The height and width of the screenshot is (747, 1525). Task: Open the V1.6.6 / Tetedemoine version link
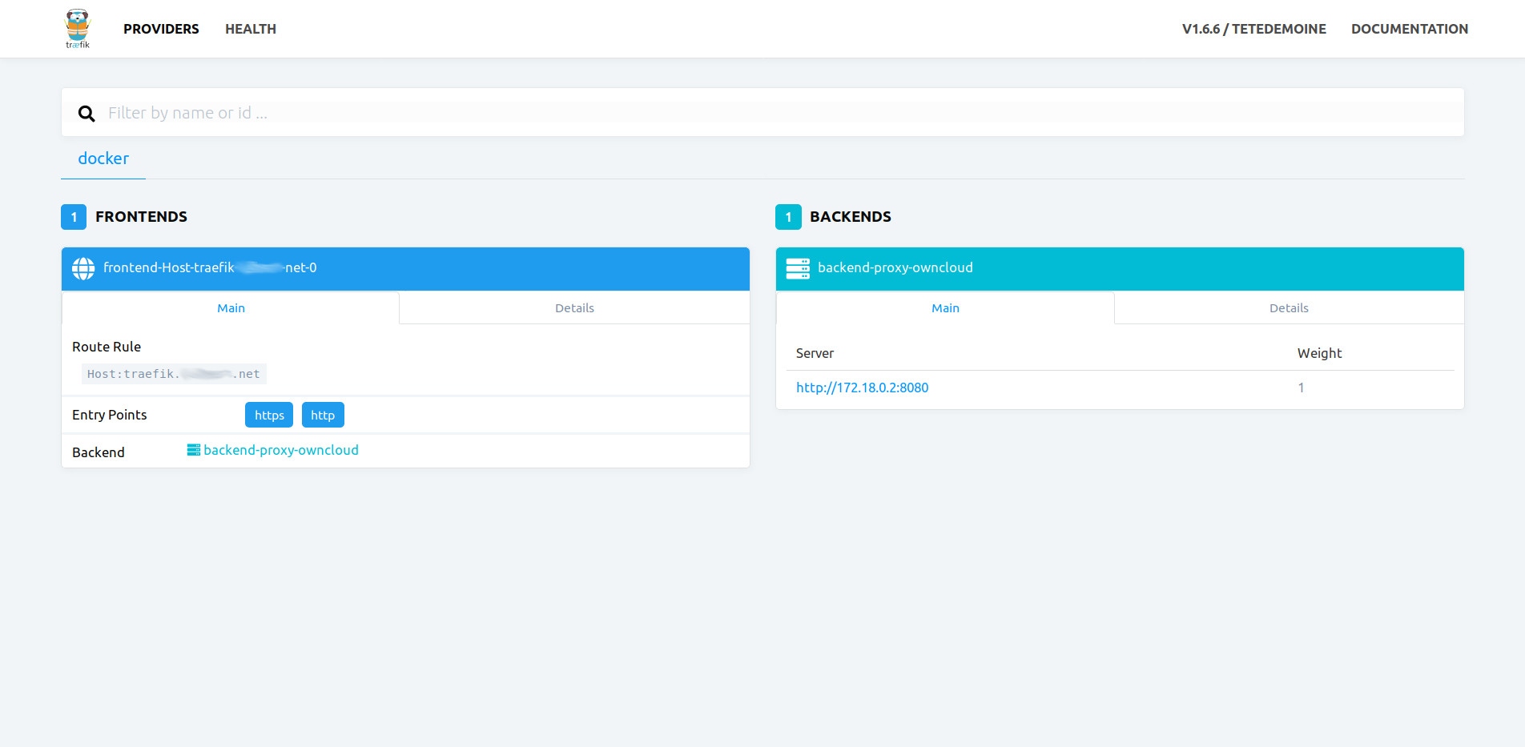pyautogui.click(x=1254, y=29)
